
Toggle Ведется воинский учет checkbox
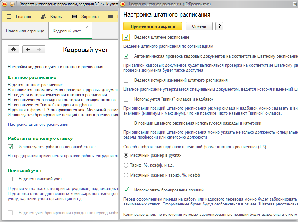point(11,179)
